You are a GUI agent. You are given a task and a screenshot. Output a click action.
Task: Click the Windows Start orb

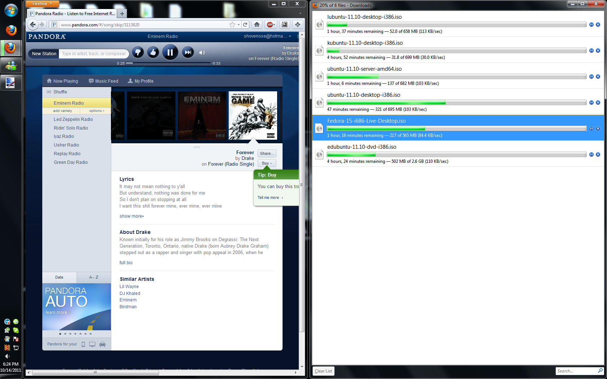(x=11, y=10)
